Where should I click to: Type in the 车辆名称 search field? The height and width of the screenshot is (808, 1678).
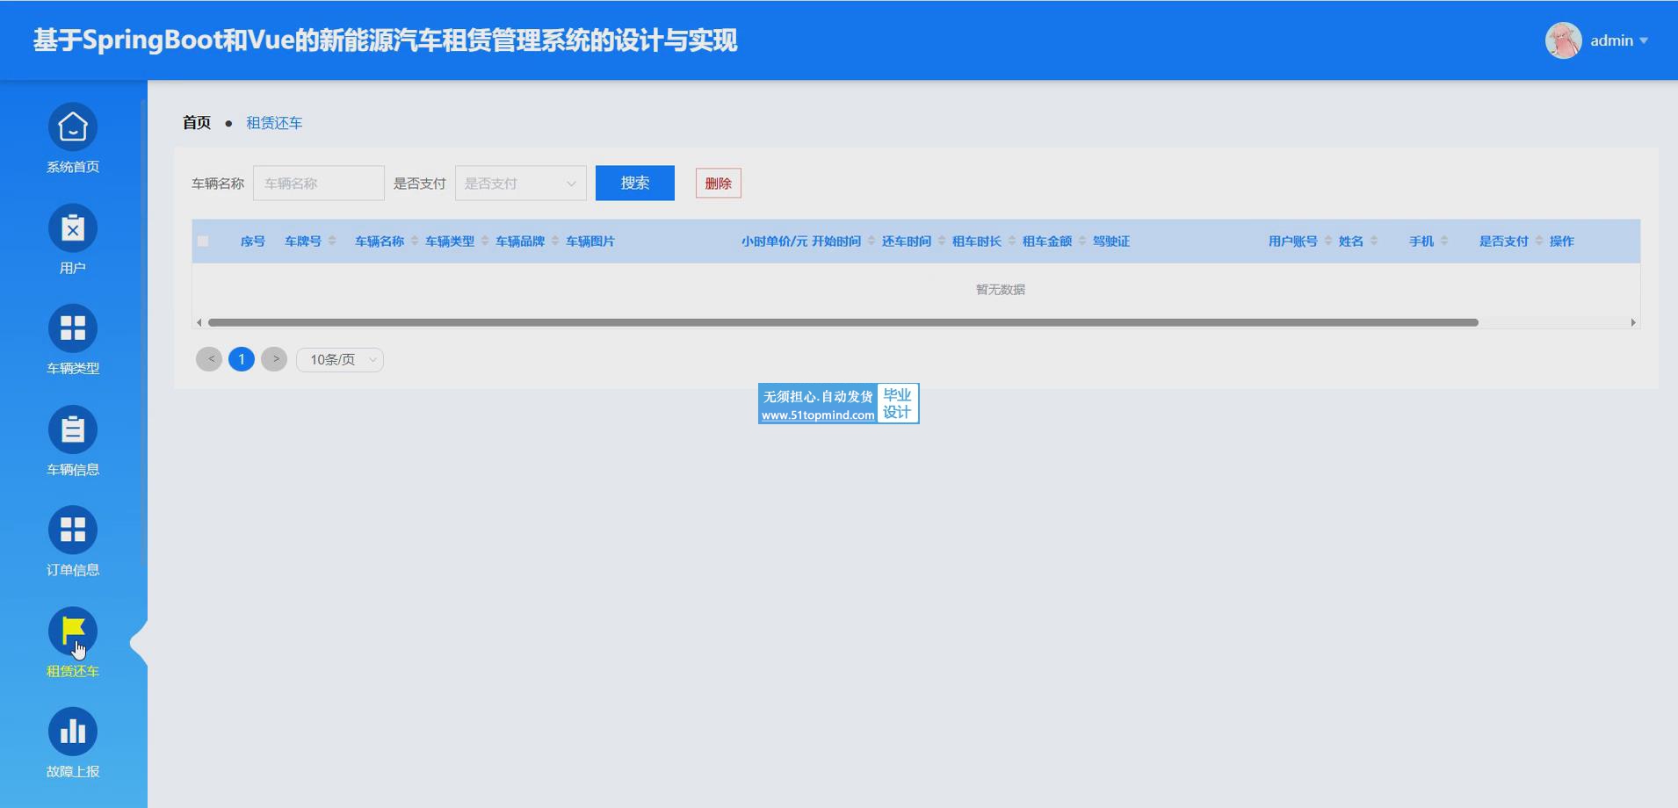(x=318, y=184)
